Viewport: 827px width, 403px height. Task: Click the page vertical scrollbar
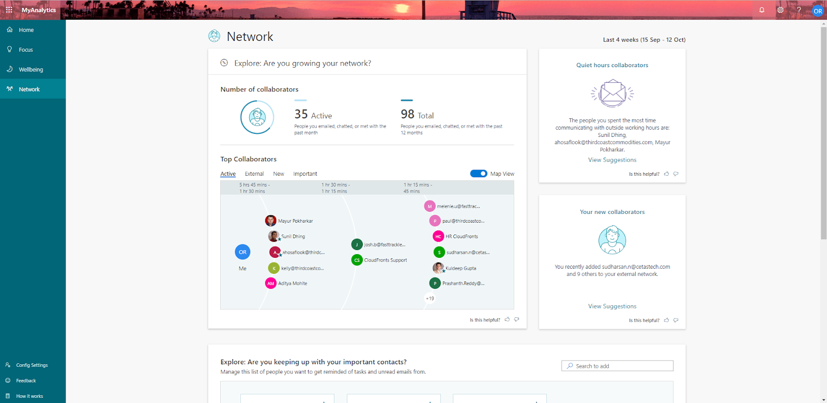click(823, 133)
